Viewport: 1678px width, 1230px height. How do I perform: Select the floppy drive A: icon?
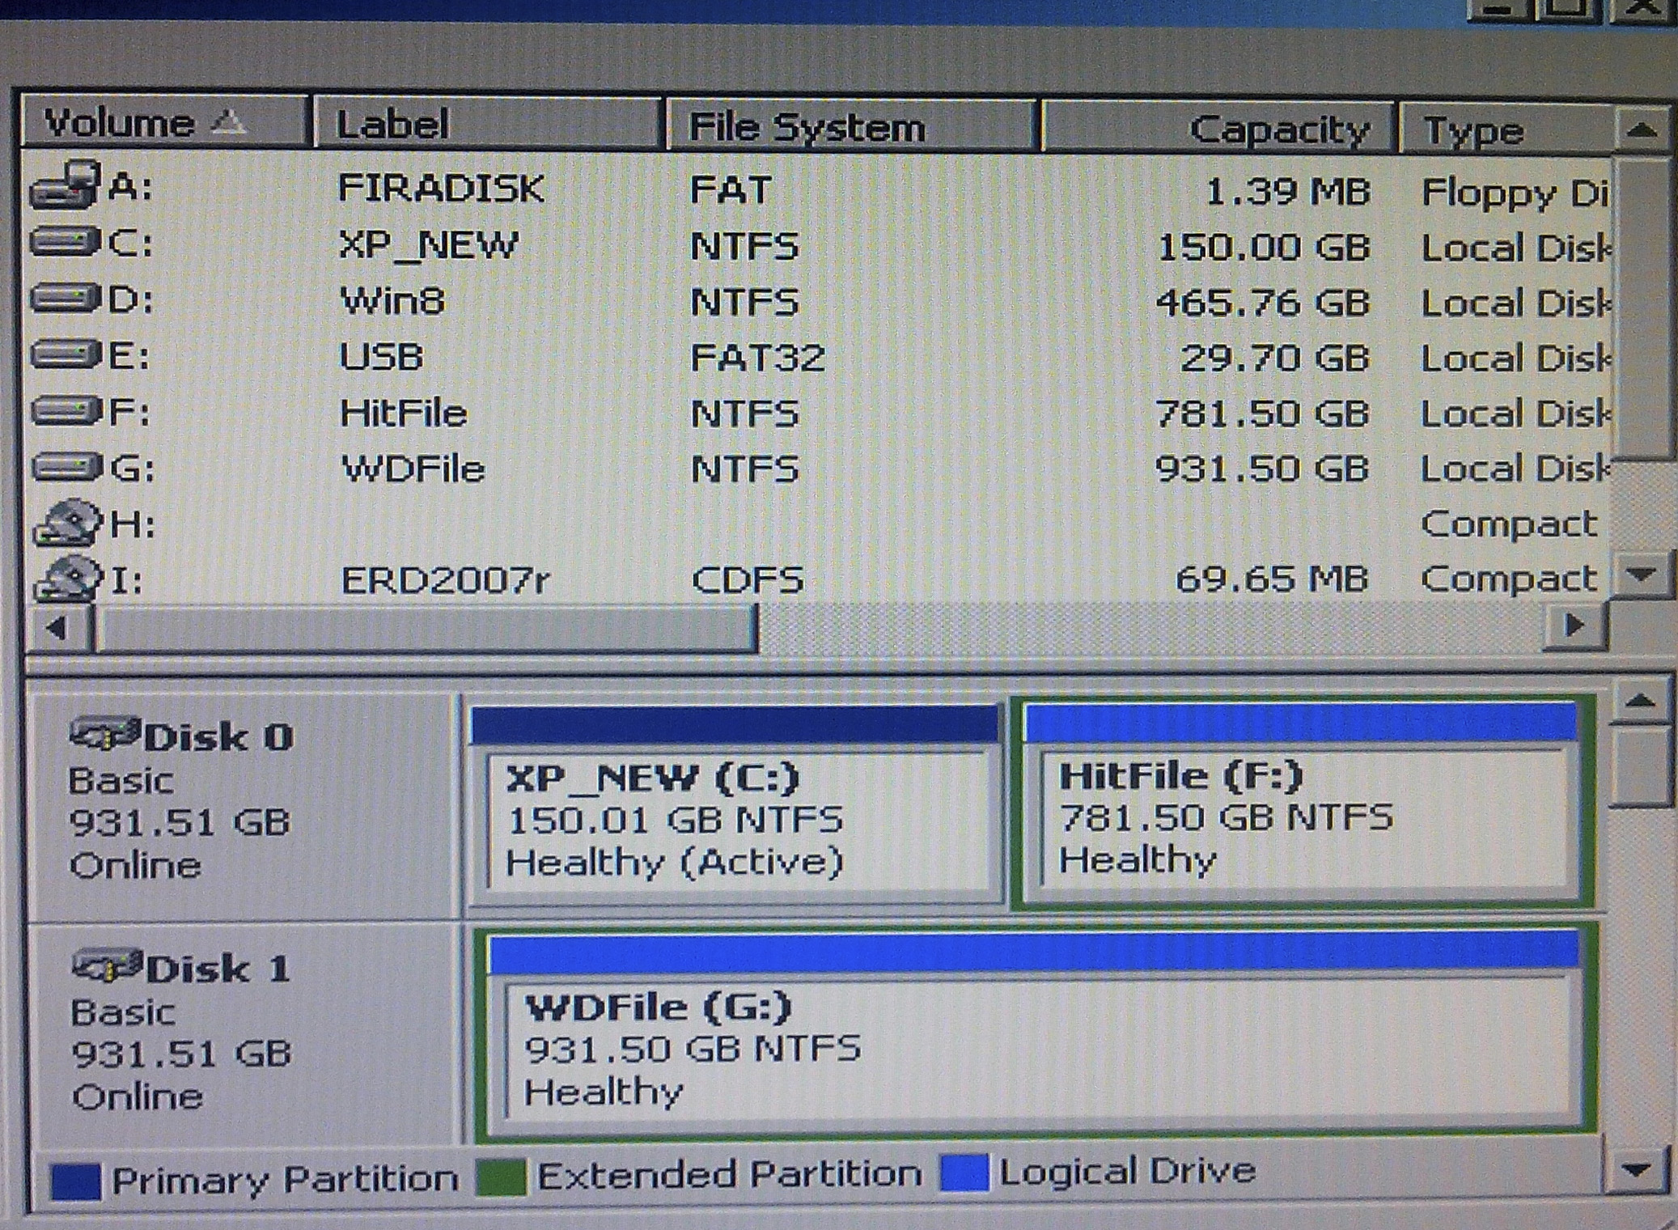[x=66, y=186]
